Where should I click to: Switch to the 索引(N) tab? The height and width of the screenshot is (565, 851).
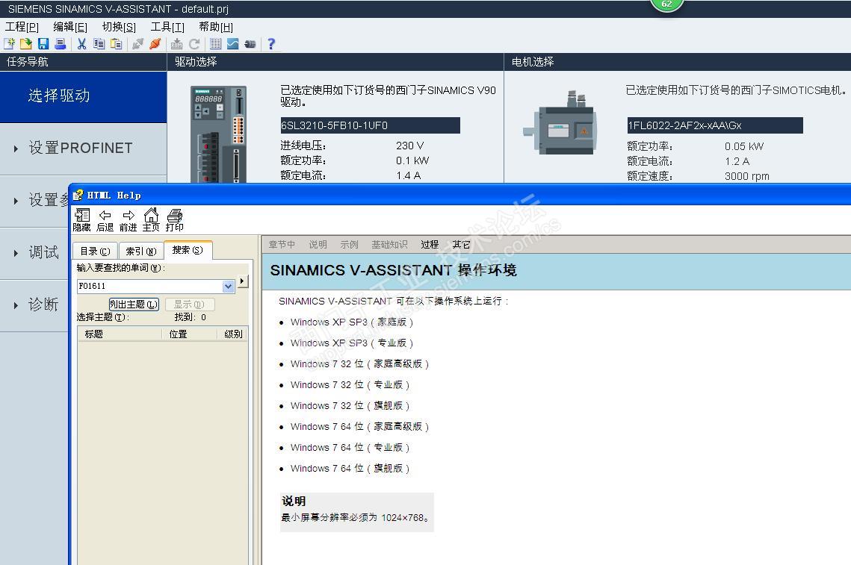click(x=141, y=251)
